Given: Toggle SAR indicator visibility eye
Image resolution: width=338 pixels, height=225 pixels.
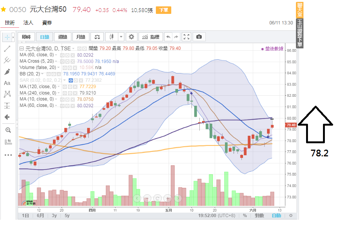Looking at the screenshot, I should [71, 80].
